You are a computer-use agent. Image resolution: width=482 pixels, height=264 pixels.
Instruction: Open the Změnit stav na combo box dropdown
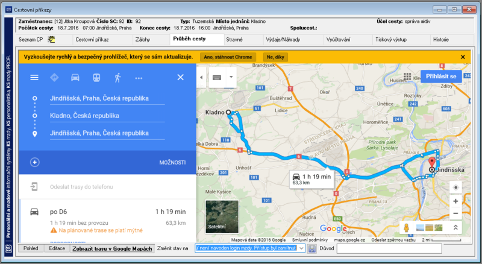coord(301,248)
